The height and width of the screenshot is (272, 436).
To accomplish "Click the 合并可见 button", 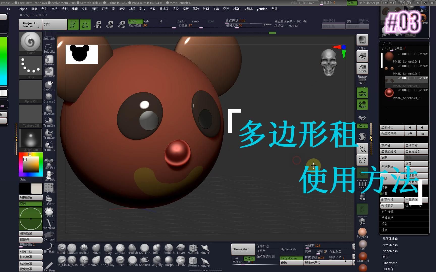I will pos(388,206).
